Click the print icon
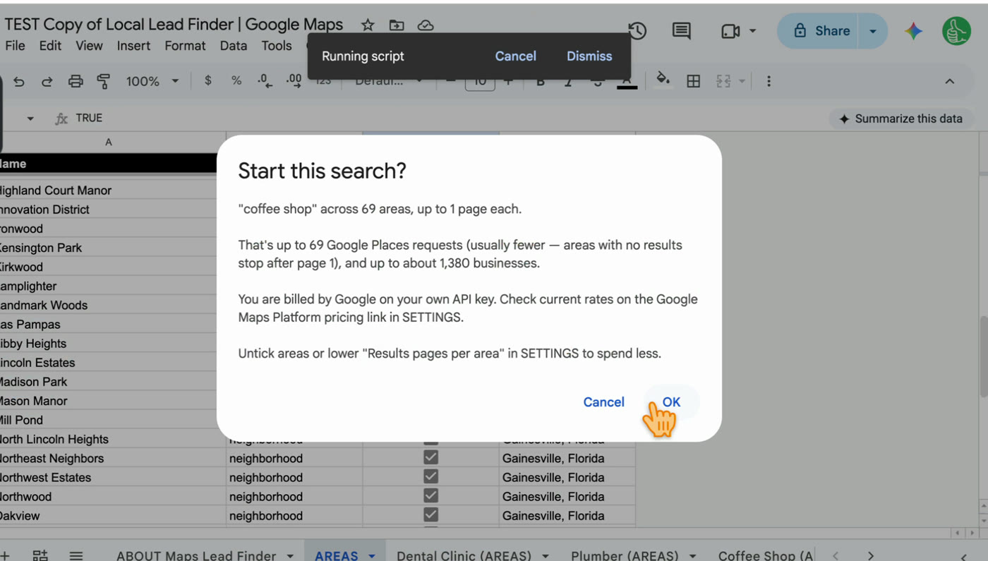This screenshot has width=988, height=561. (x=76, y=81)
